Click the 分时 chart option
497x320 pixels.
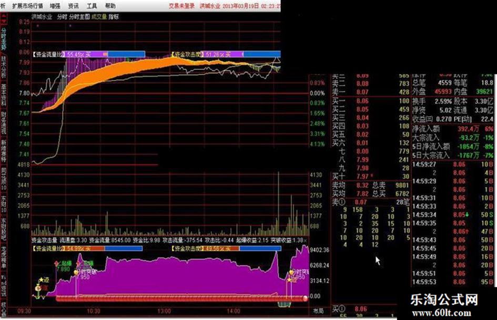click(62, 17)
